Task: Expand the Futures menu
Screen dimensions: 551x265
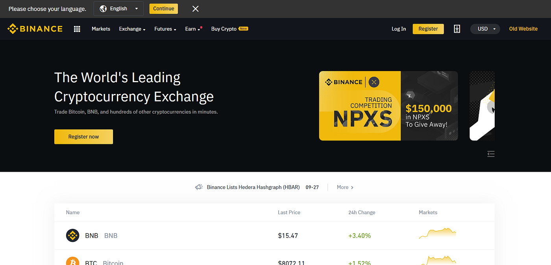Action: point(165,29)
